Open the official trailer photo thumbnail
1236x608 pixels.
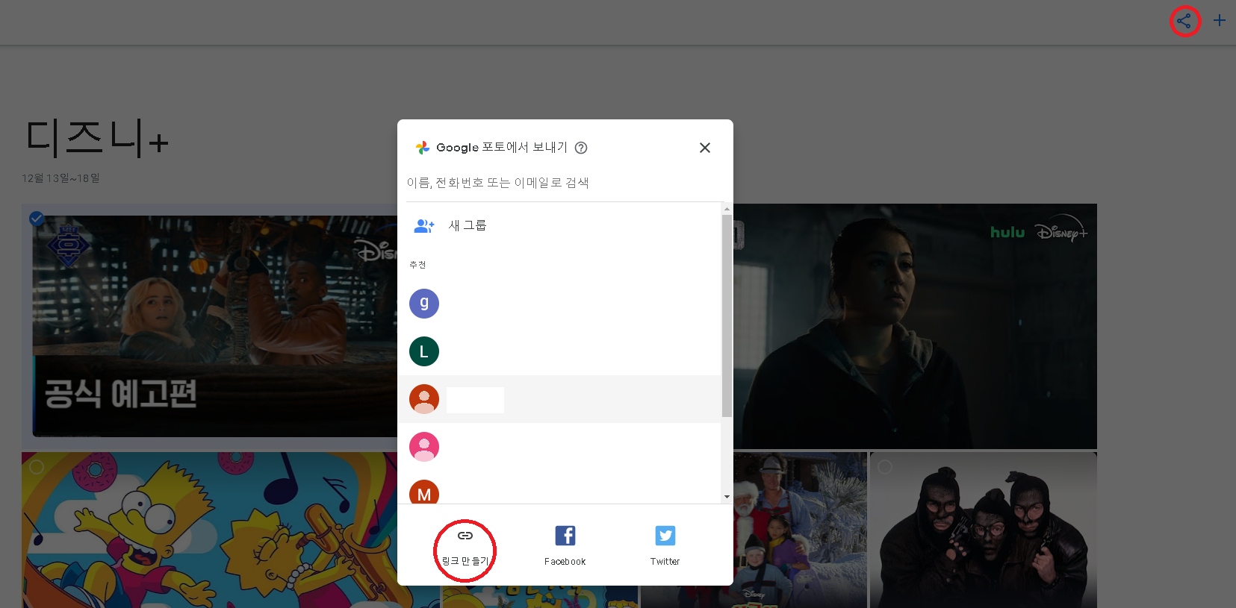(215, 326)
